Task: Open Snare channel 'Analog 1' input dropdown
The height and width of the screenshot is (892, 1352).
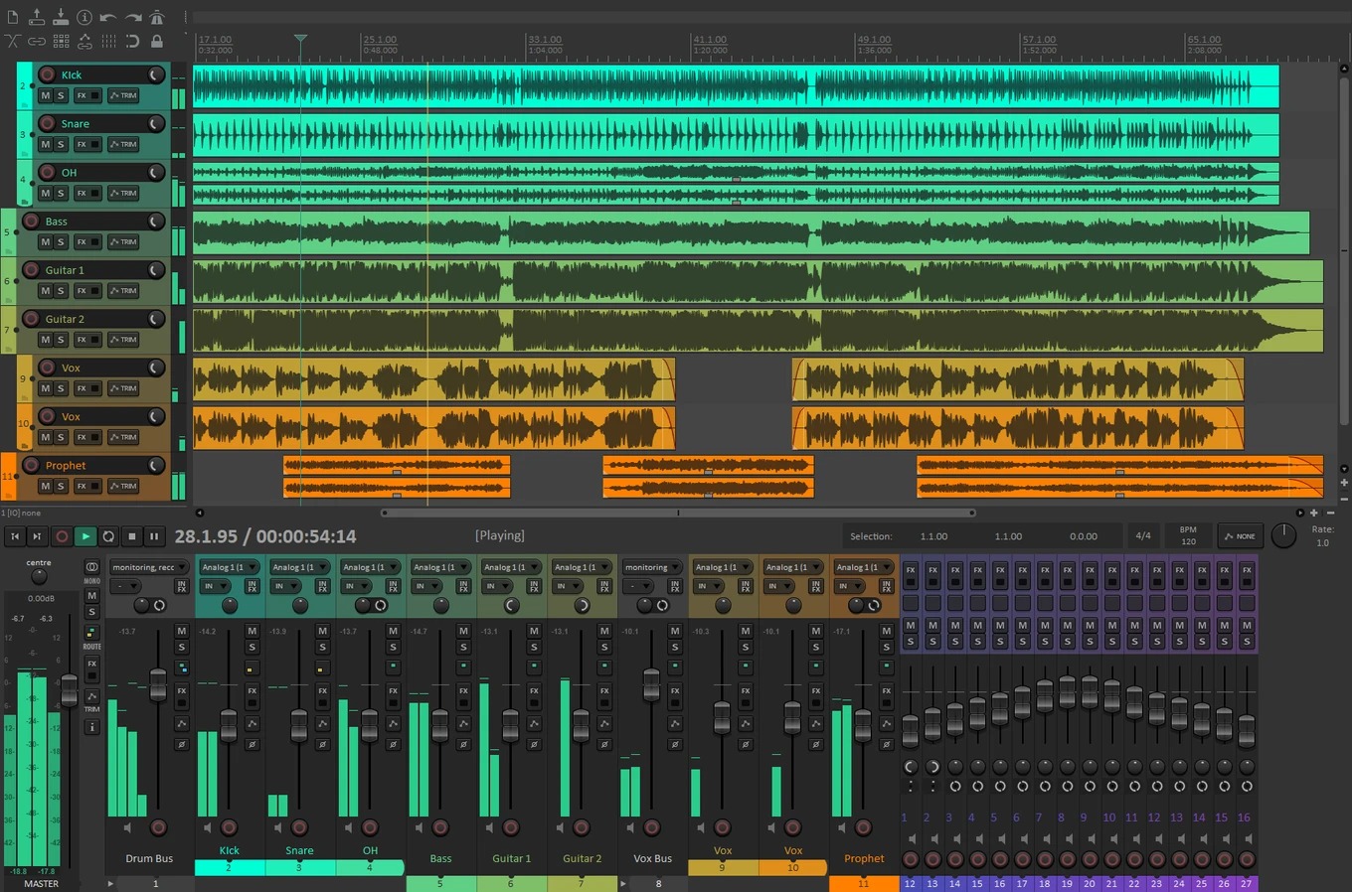Action: 299,567
